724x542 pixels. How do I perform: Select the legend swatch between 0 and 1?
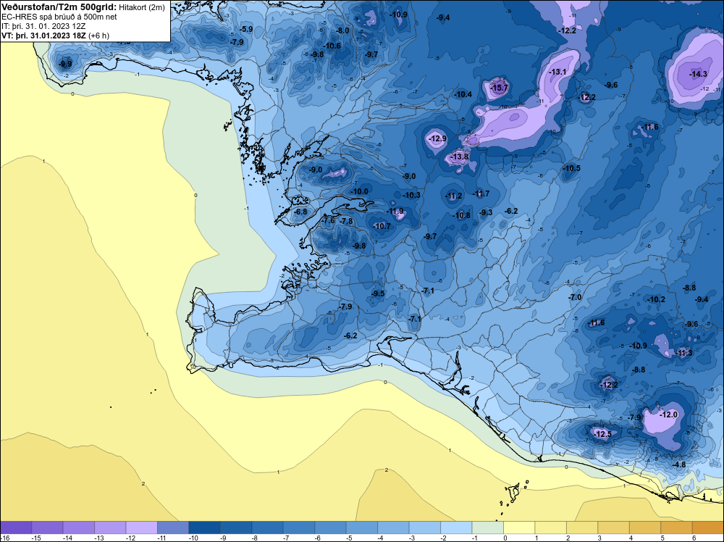tap(519, 528)
